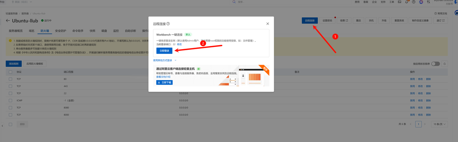The height and width of the screenshot is (142, 458).
Task: Switch to the 快照 tab
Action: pos(92,31)
